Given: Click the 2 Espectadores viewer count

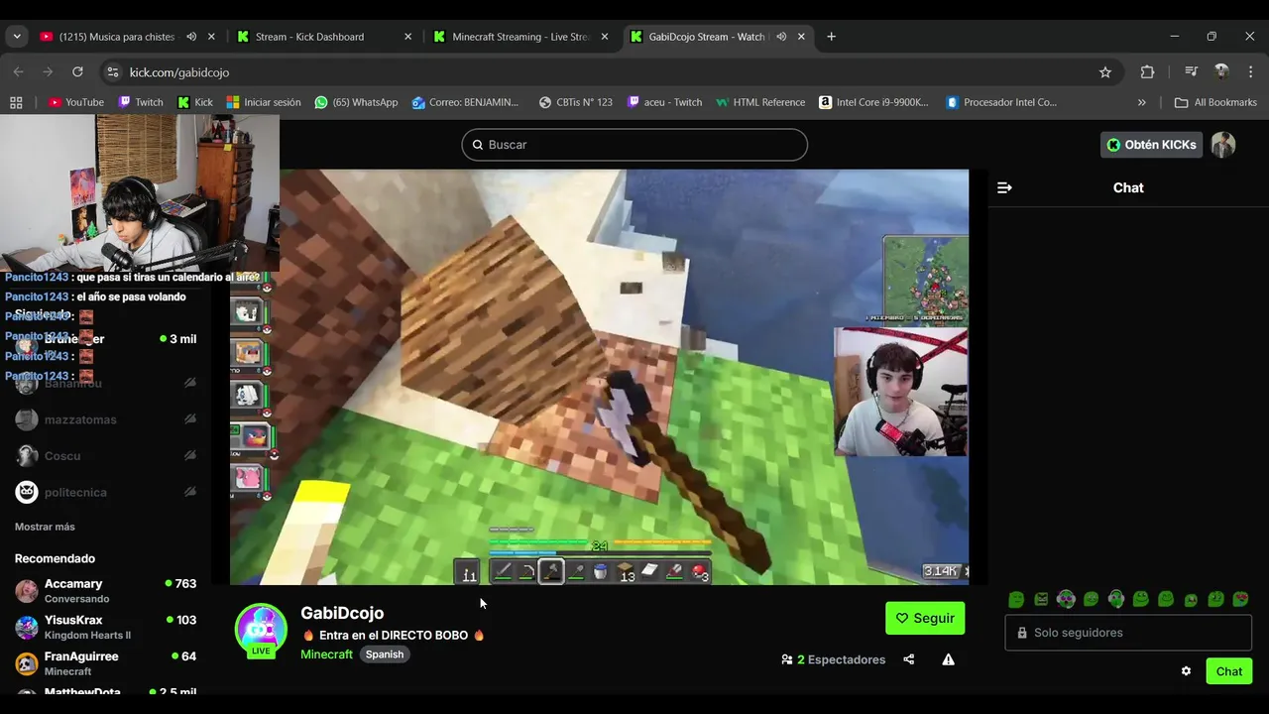Looking at the screenshot, I should click(x=833, y=659).
